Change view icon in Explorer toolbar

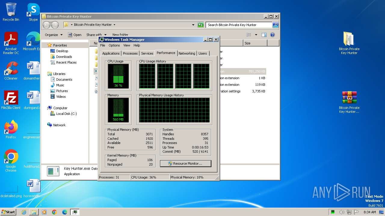pyautogui.click(x=248, y=35)
